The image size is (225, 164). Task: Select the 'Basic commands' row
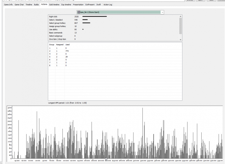click(x=114, y=33)
